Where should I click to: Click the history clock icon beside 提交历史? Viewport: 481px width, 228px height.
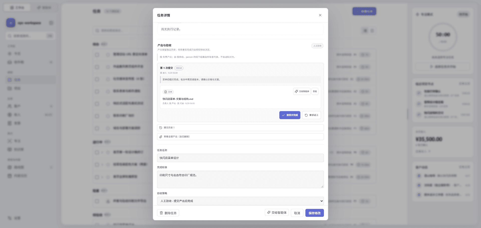161,128
